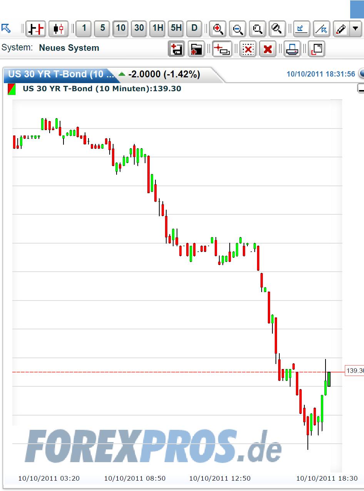The height and width of the screenshot is (491, 364).
Task: Set the 1H timeframe
Action: [158, 28]
